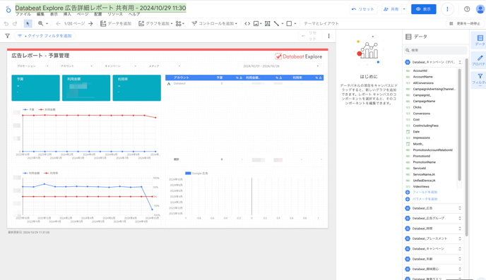Click the insert image icon
This screenshot has height=280, width=486.
(x=256, y=23)
